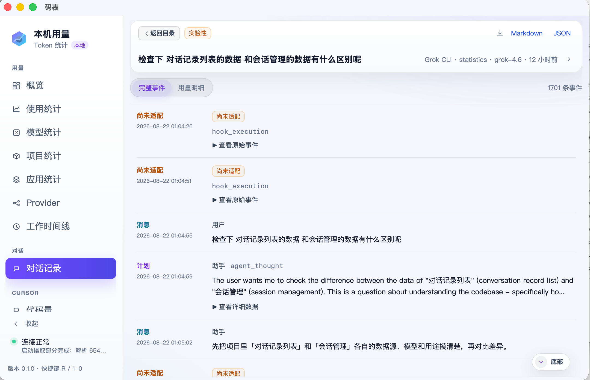Click the 1701 条事件 count
The width and height of the screenshot is (590, 380).
[x=565, y=88]
